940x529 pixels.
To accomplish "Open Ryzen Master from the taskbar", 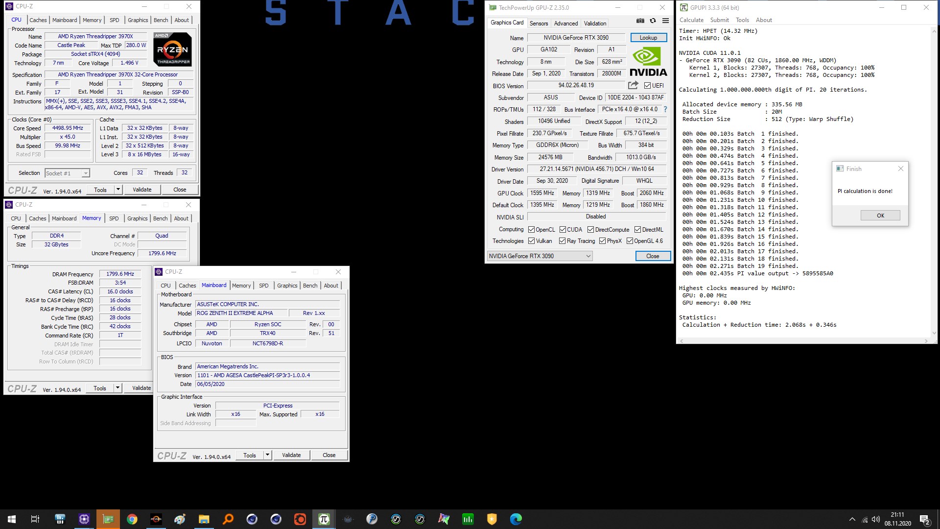I will click(156, 519).
